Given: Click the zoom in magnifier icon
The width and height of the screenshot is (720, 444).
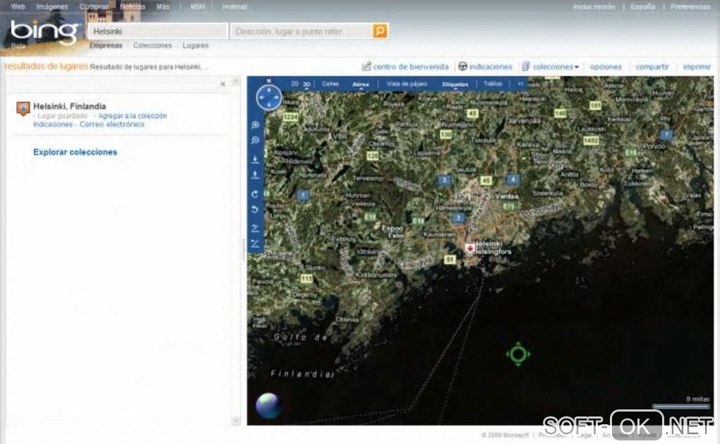Looking at the screenshot, I should pyautogui.click(x=256, y=124).
